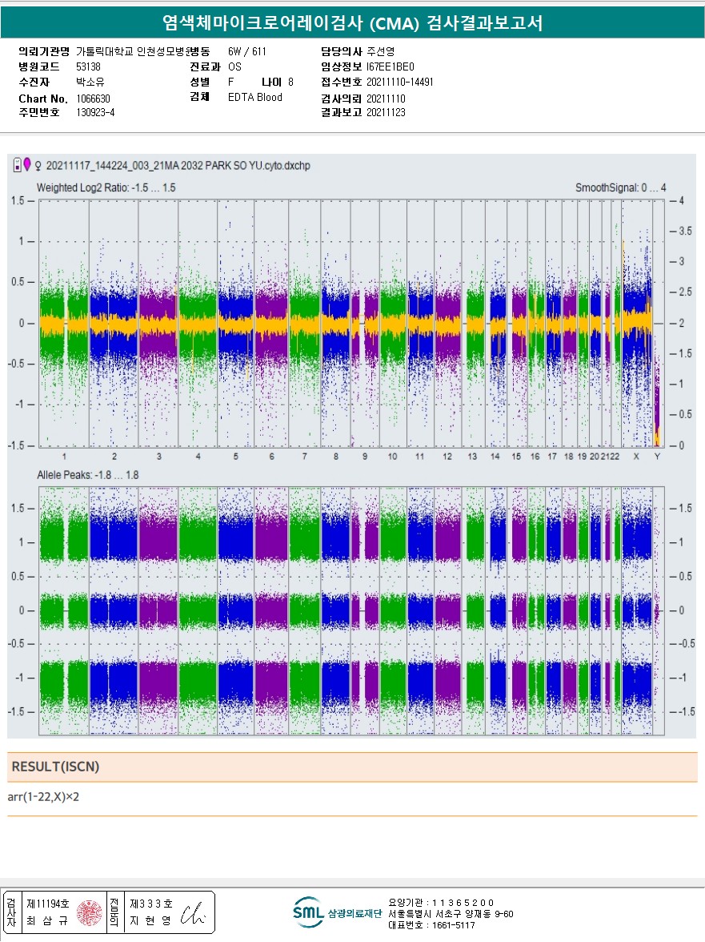Click chromosome 2 label under the log2 ratio plot
The height and width of the screenshot is (942, 705).
(x=114, y=457)
